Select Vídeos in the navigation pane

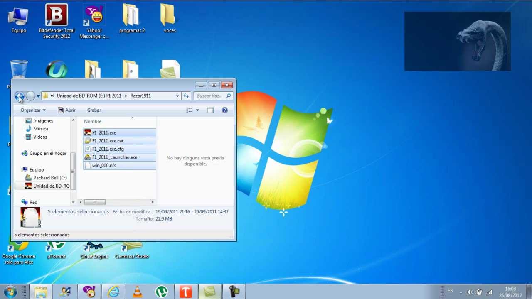(36, 137)
